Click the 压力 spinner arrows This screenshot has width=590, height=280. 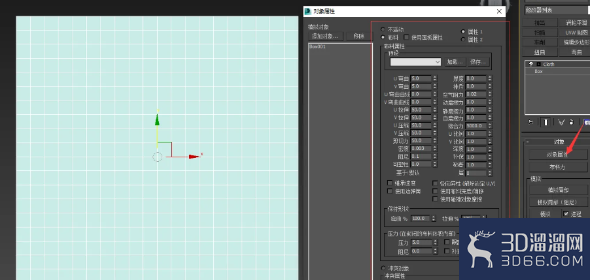pyautogui.click(x=435, y=242)
